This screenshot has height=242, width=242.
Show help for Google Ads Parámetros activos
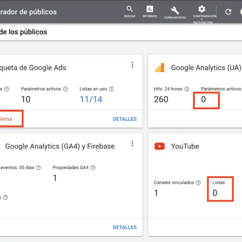click(x=65, y=89)
